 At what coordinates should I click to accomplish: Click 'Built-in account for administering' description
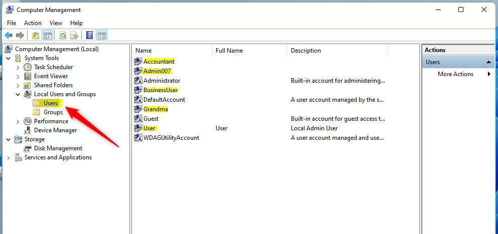point(338,81)
